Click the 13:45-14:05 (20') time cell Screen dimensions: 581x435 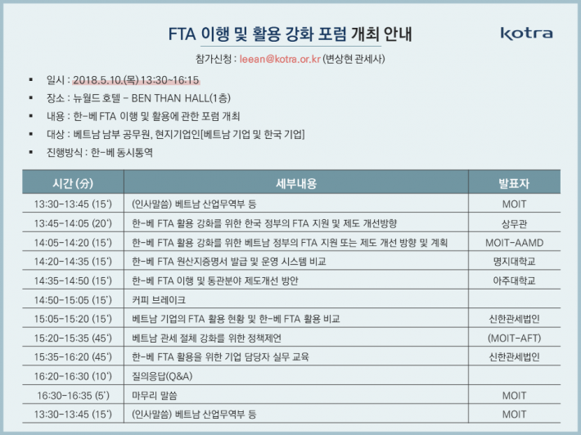73,223
